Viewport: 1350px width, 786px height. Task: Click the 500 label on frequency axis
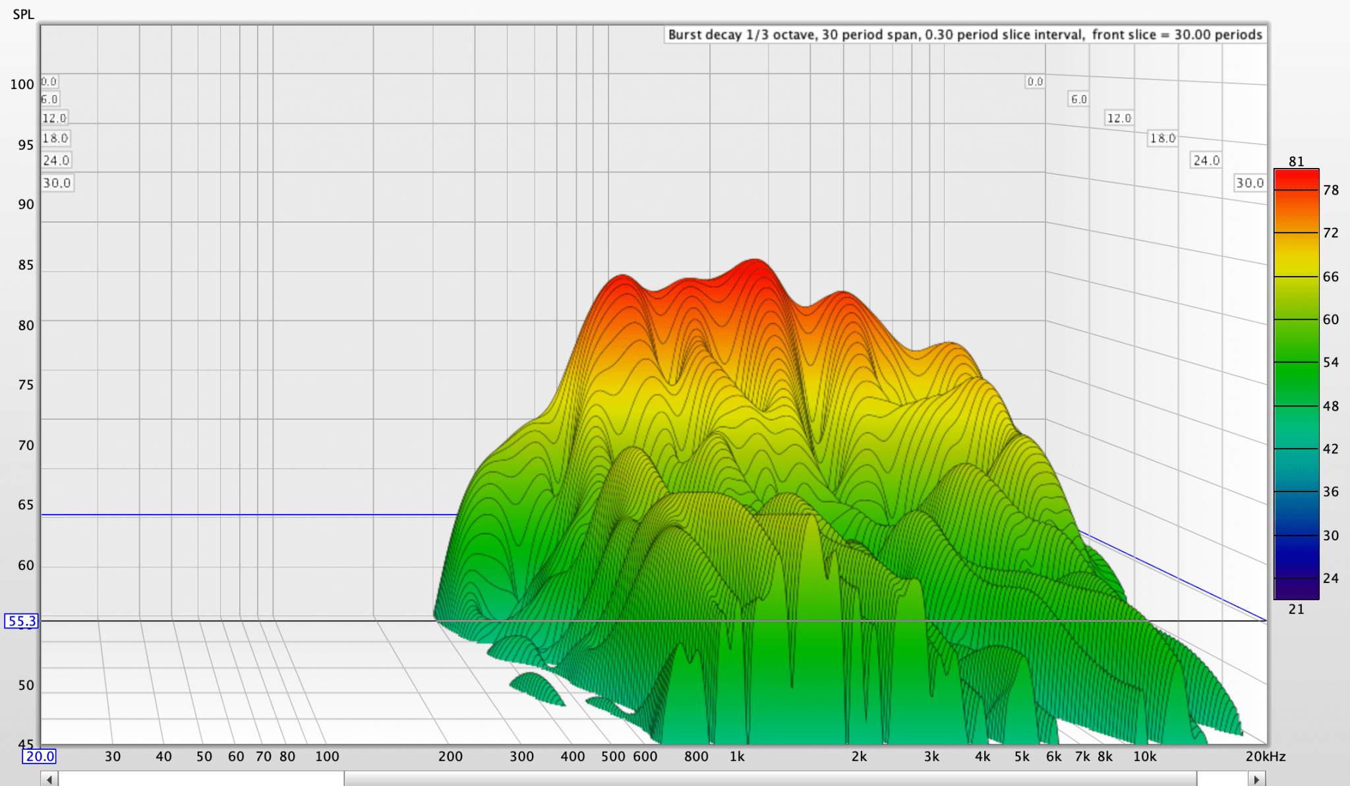click(613, 756)
